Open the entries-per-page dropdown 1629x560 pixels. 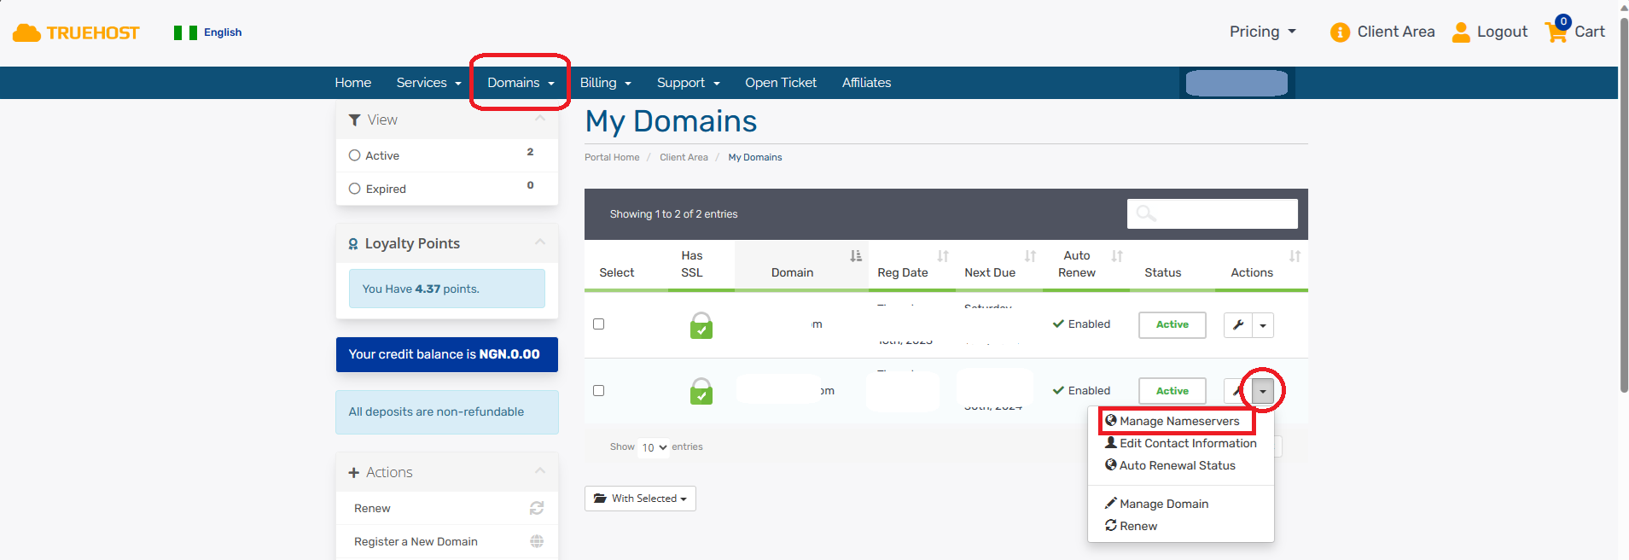[x=655, y=447]
